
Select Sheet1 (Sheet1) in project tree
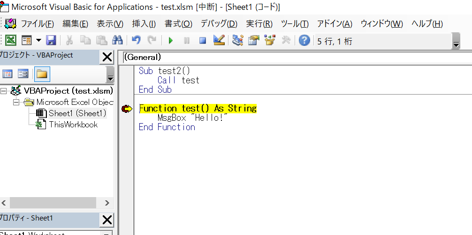pyautogui.click(x=77, y=113)
